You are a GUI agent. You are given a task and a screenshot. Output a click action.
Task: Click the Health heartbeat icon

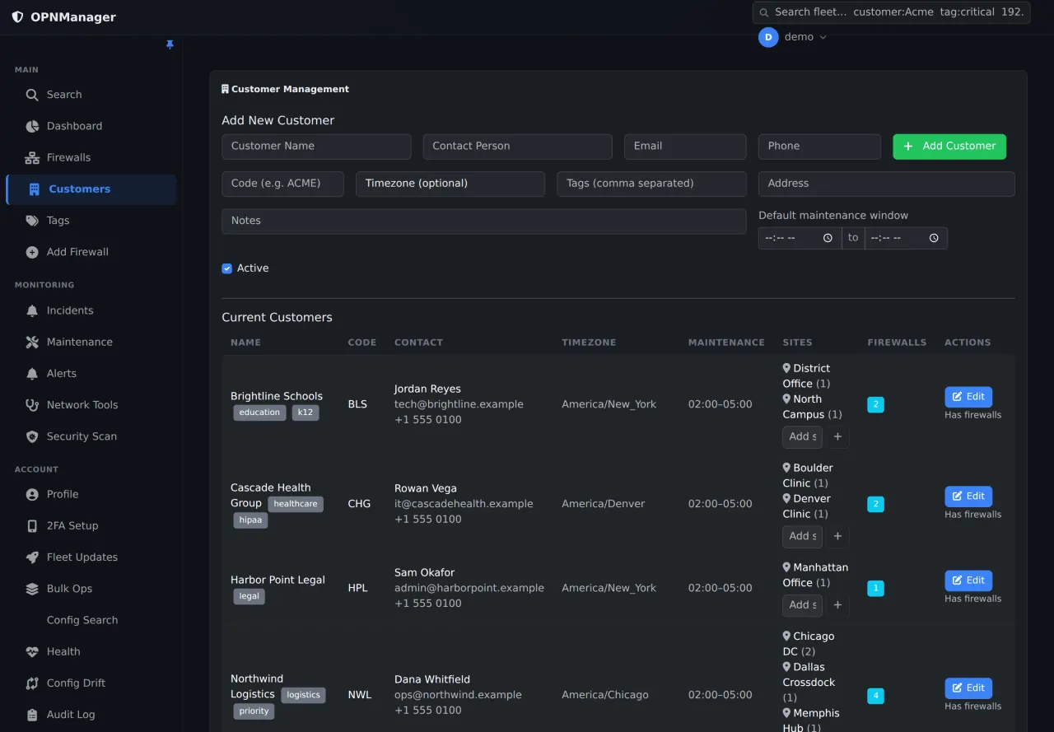(x=32, y=651)
